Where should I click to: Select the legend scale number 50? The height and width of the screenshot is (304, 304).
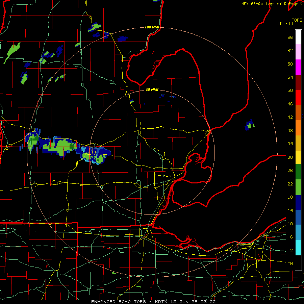[290, 91]
